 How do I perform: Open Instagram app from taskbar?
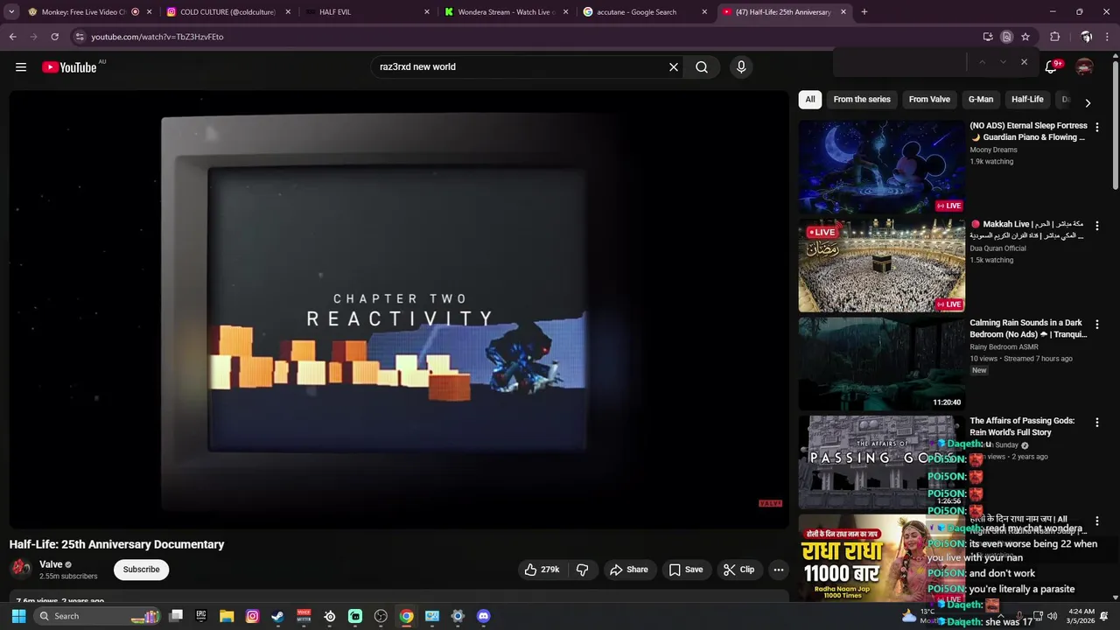point(252,616)
